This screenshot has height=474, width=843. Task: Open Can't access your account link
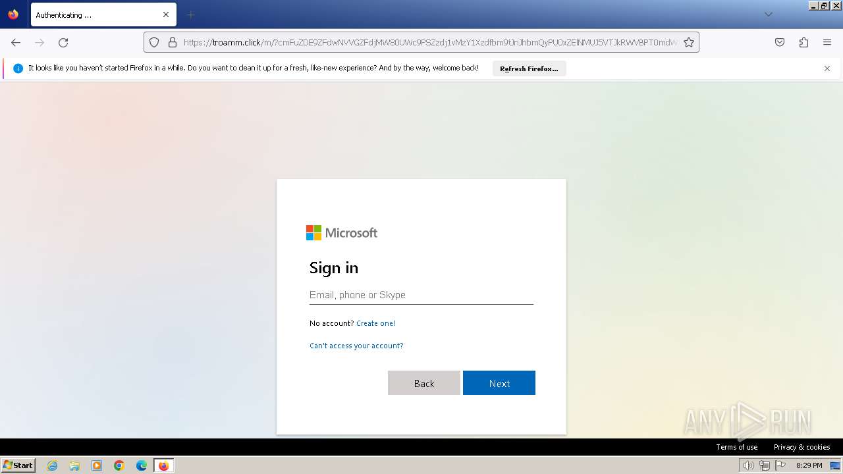tap(356, 346)
